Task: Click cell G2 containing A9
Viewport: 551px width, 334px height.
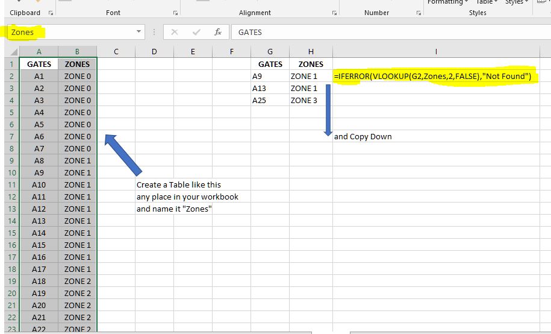Action: (x=270, y=77)
